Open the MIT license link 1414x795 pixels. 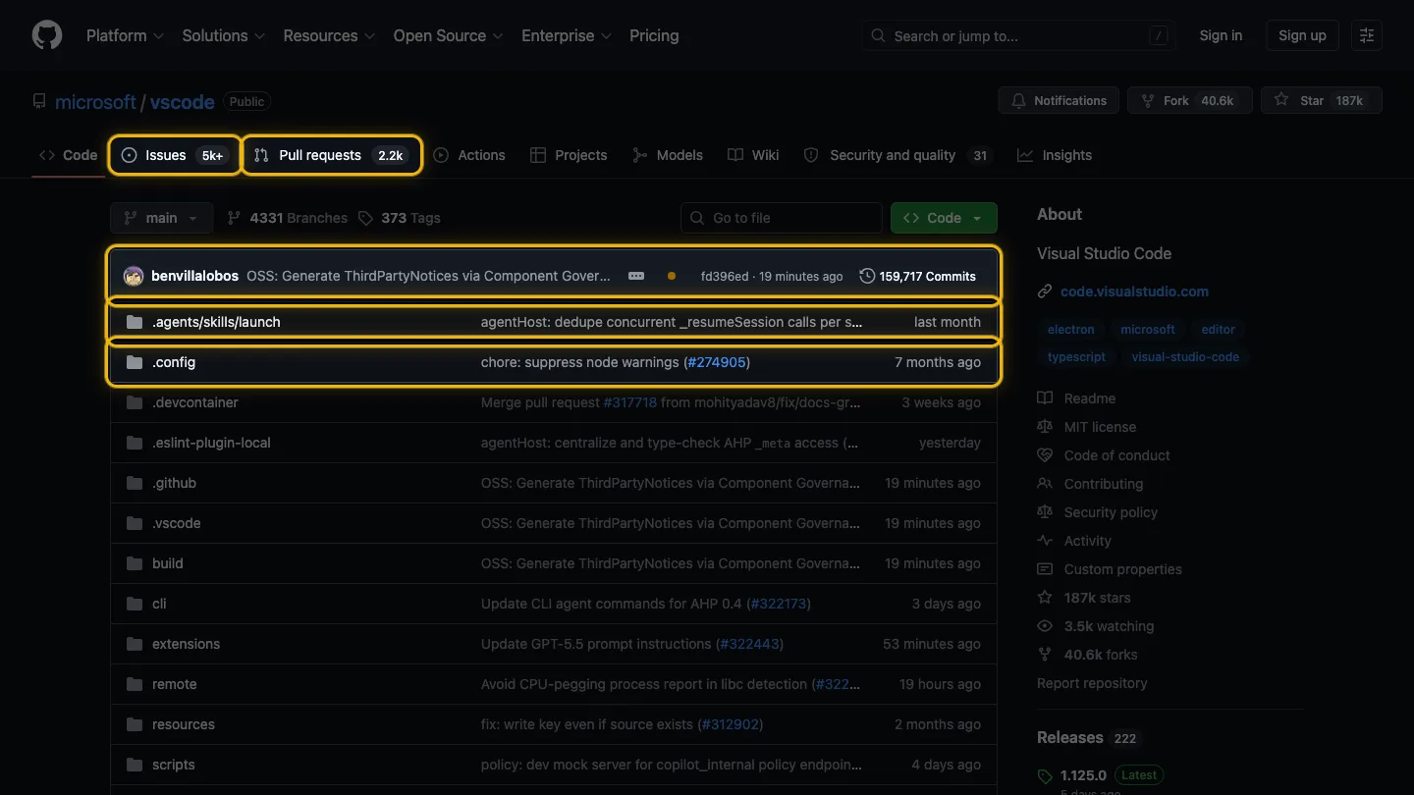(1086, 427)
